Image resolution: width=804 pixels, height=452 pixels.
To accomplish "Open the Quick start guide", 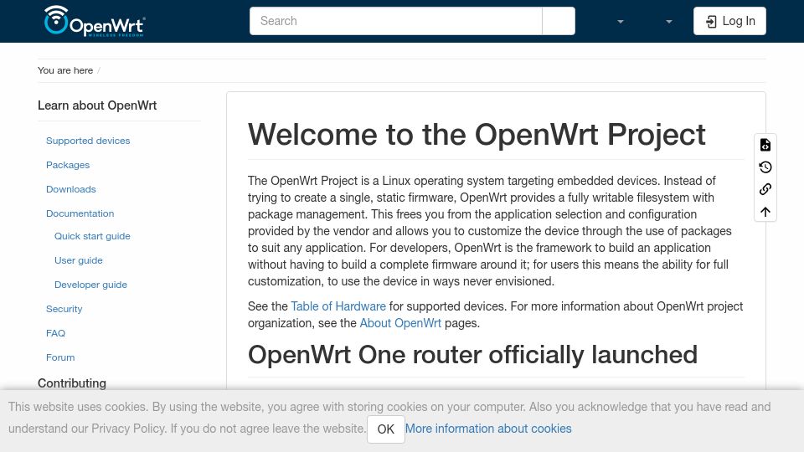I will tap(92, 236).
